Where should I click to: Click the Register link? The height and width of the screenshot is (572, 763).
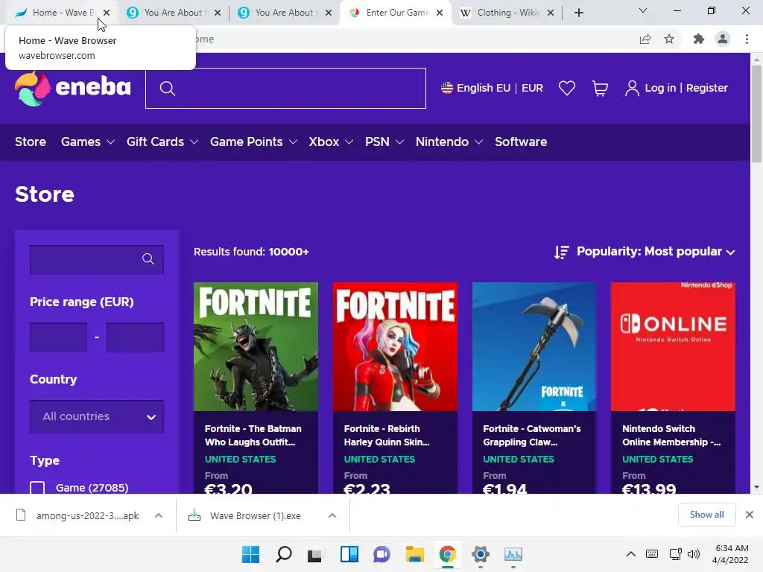pos(707,88)
